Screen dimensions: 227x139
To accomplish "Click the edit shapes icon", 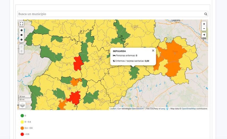I will point(22,47).
